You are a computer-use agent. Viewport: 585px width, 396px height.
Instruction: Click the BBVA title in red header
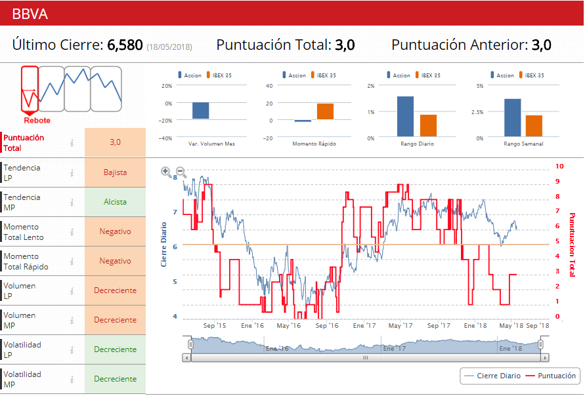click(30, 14)
